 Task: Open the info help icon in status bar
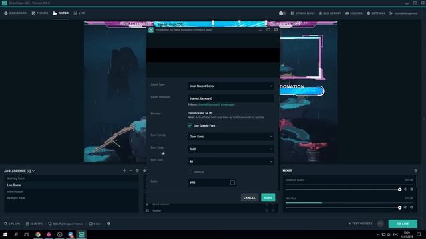coord(108,224)
